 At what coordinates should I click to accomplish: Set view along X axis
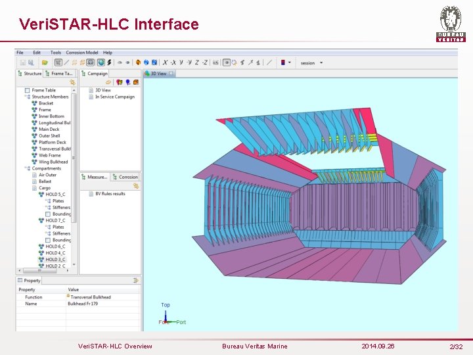165,62
